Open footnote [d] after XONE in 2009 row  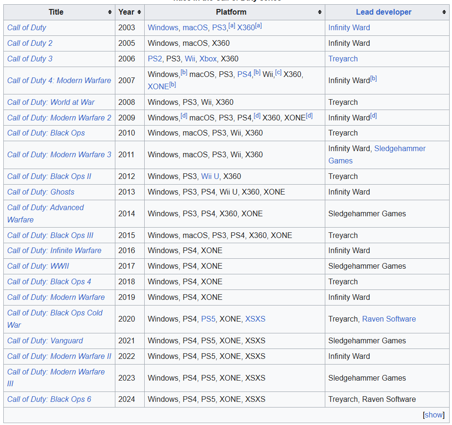[309, 116]
